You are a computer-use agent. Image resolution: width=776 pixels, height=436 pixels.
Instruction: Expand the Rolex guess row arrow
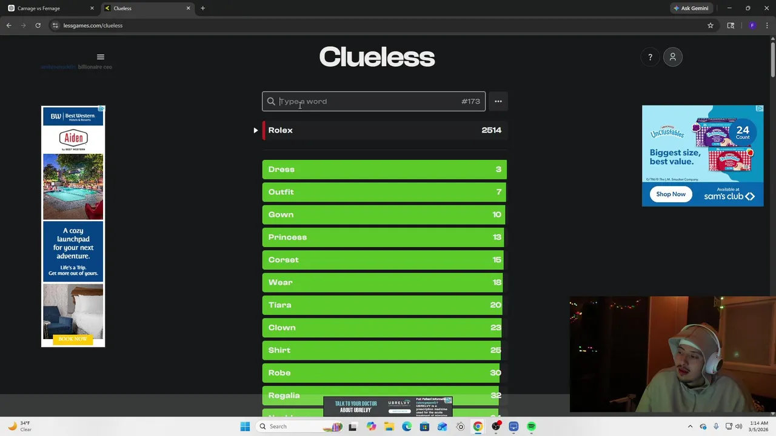pos(255,130)
